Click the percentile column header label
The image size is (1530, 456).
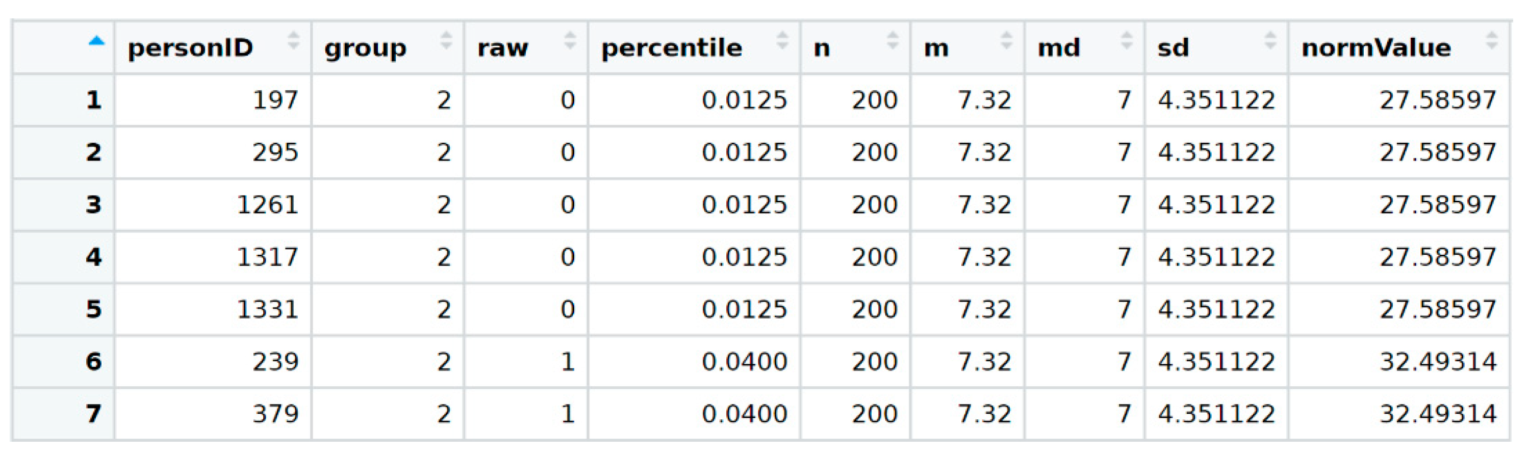click(671, 48)
